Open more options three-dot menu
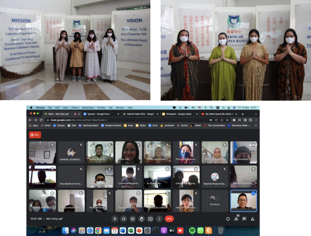Screen dimensions: 311x236 pos(160,219)
